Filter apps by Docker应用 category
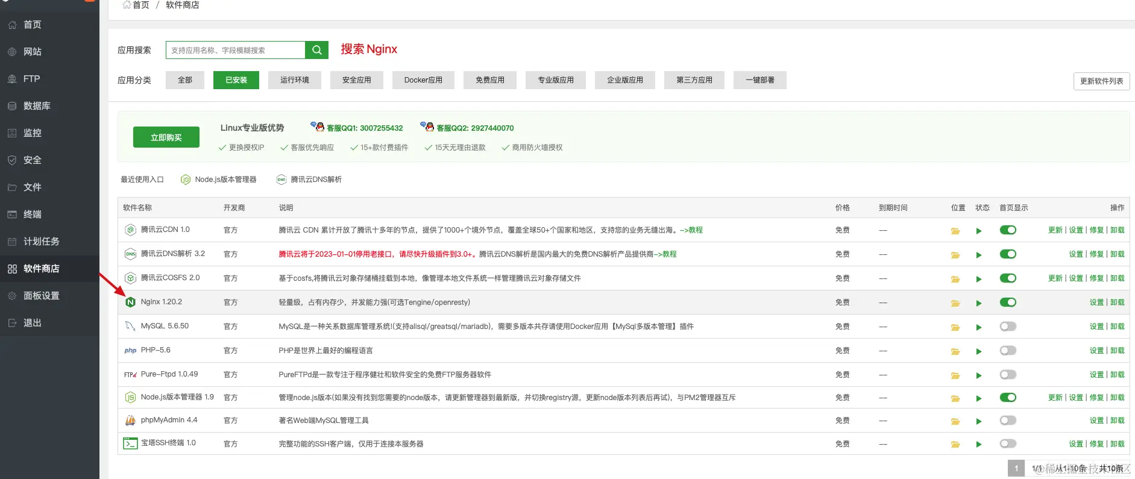 click(423, 80)
